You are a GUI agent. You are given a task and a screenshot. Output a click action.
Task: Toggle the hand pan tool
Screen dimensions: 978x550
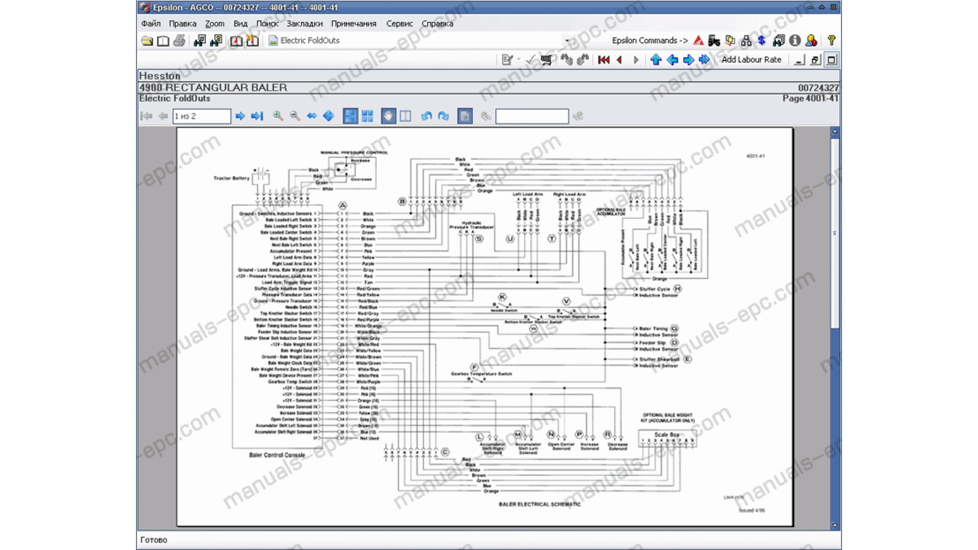pyautogui.click(x=388, y=116)
